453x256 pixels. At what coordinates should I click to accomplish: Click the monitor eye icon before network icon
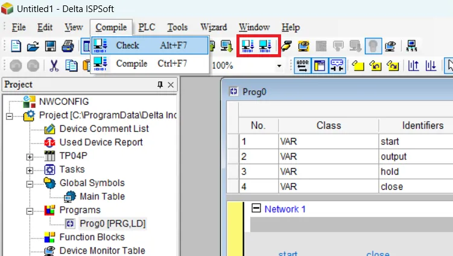point(390,46)
